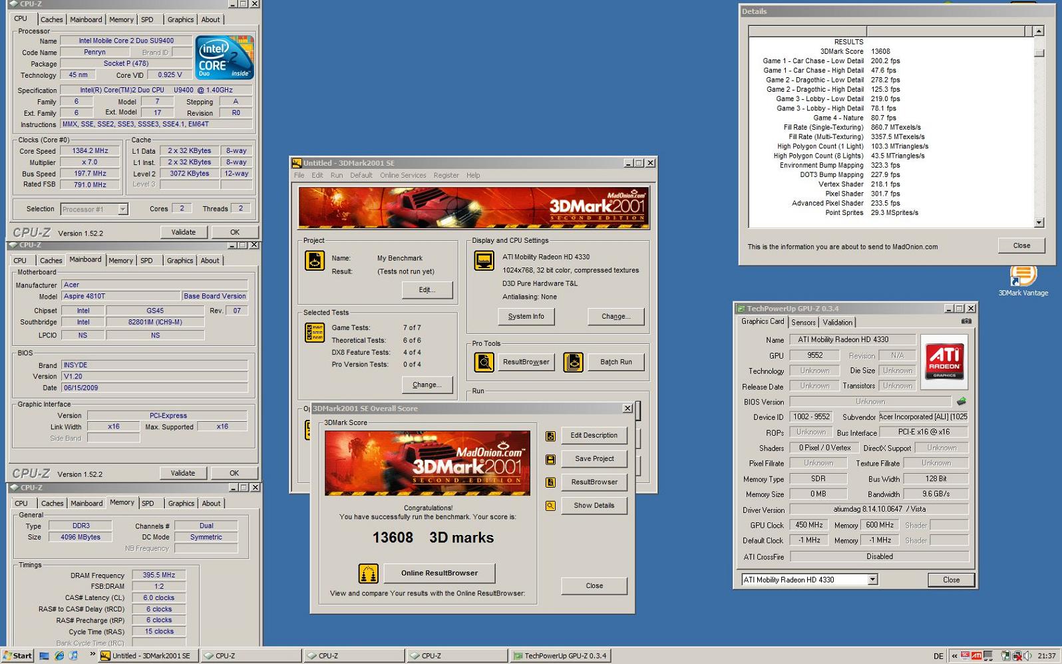Click Details list scroll down arrow

(1039, 223)
